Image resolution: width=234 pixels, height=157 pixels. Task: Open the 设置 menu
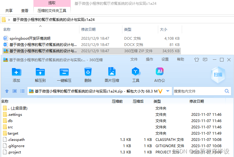tap(165, 59)
